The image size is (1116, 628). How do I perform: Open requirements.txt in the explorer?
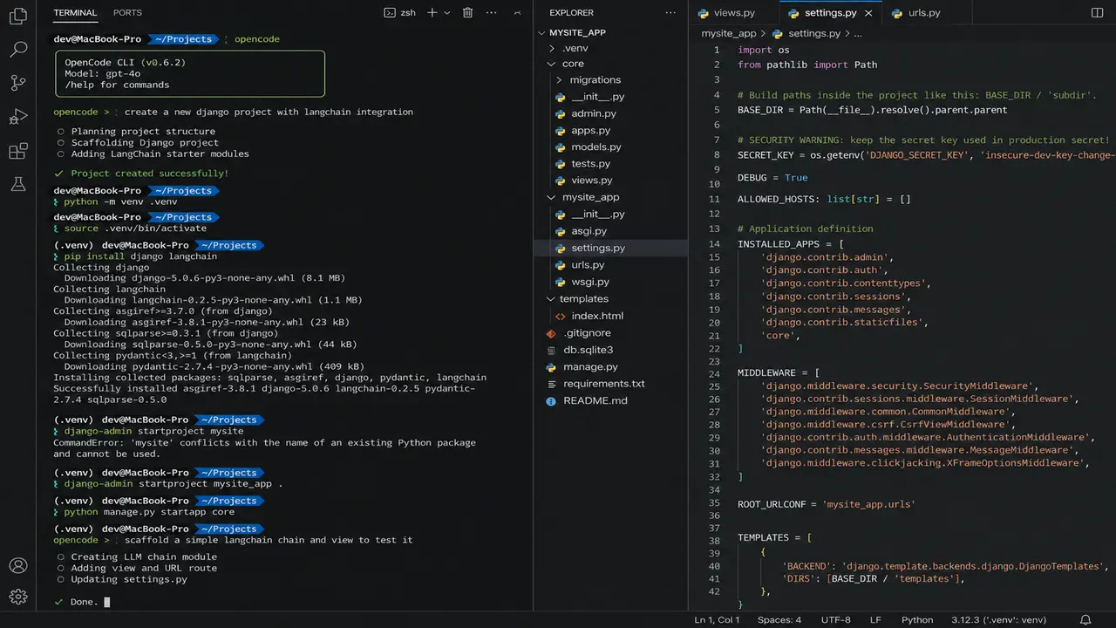coord(604,384)
